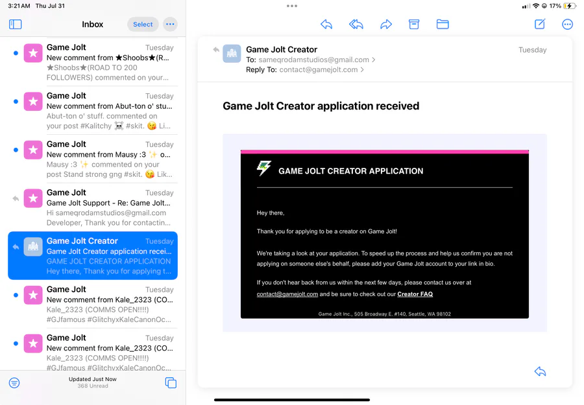The height and width of the screenshot is (405, 584).
Task: Open email with comment from Mausy :3
Action: (x=93, y=159)
